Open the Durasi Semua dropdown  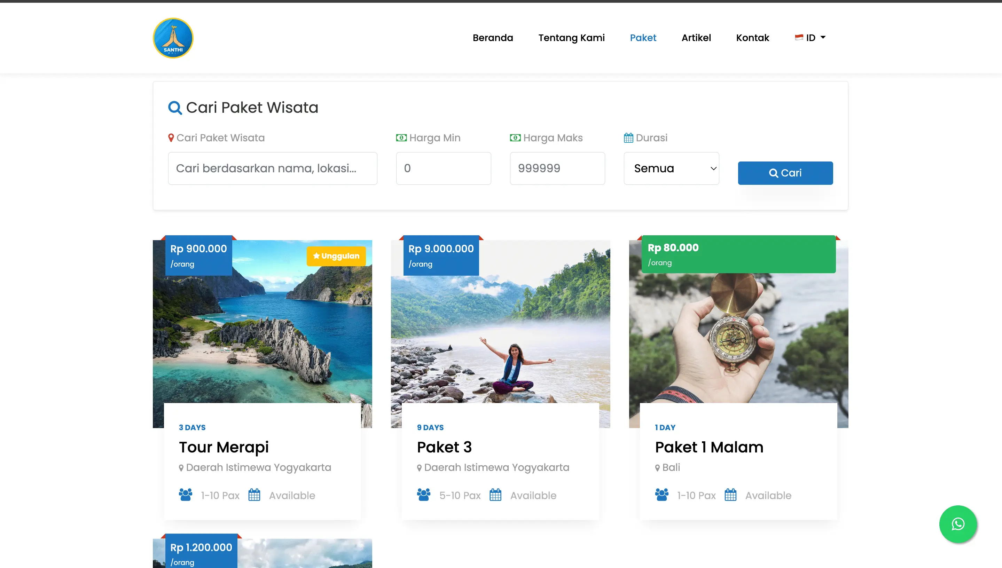pos(671,168)
